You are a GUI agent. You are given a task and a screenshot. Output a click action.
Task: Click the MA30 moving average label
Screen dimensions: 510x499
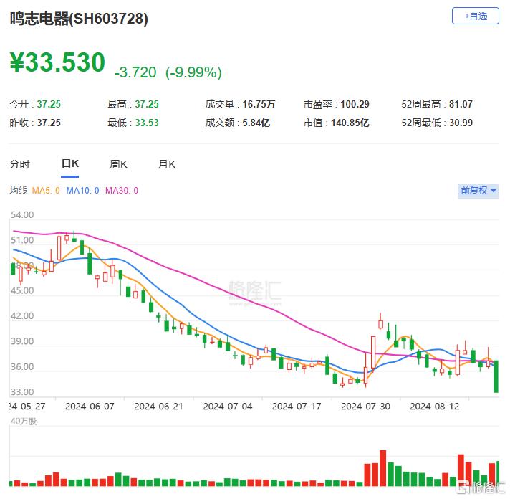click(x=122, y=191)
